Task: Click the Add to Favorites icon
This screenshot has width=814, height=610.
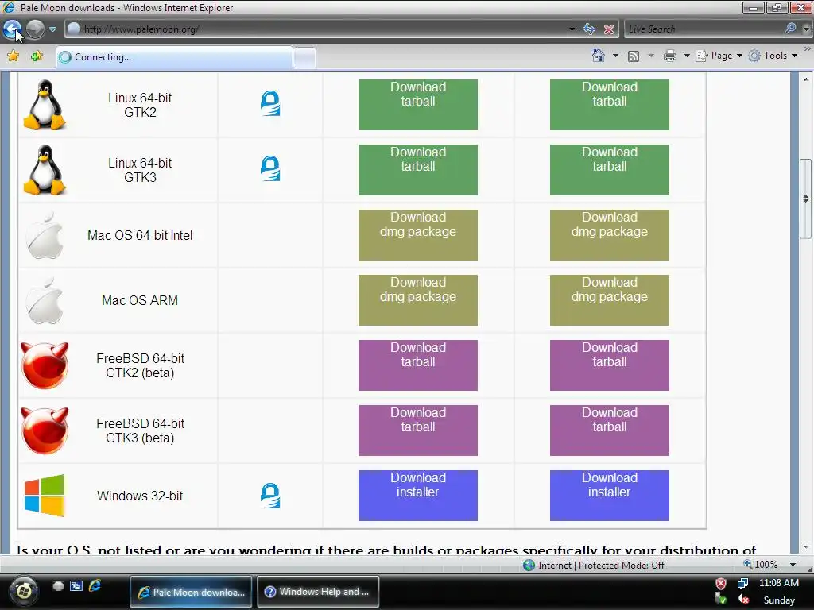Action: (x=37, y=56)
